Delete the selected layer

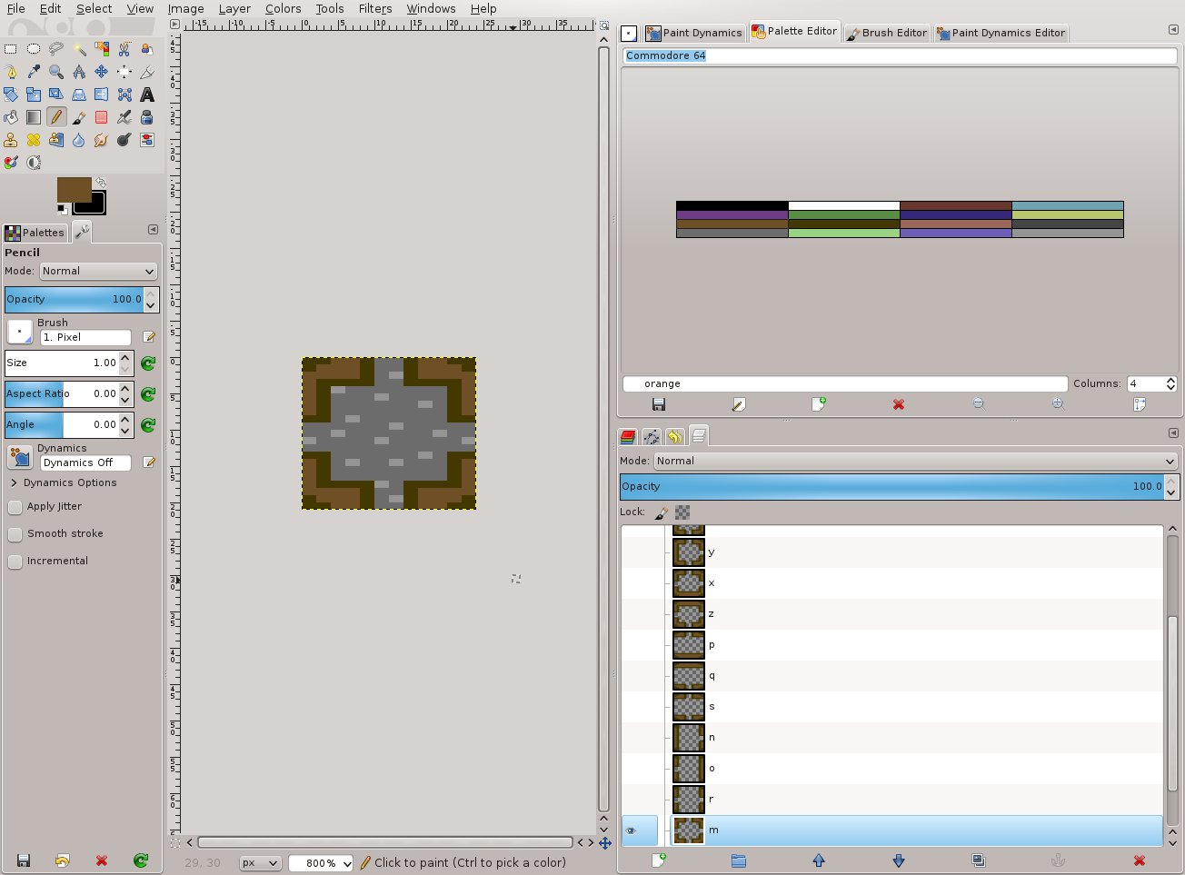[x=1139, y=860]
